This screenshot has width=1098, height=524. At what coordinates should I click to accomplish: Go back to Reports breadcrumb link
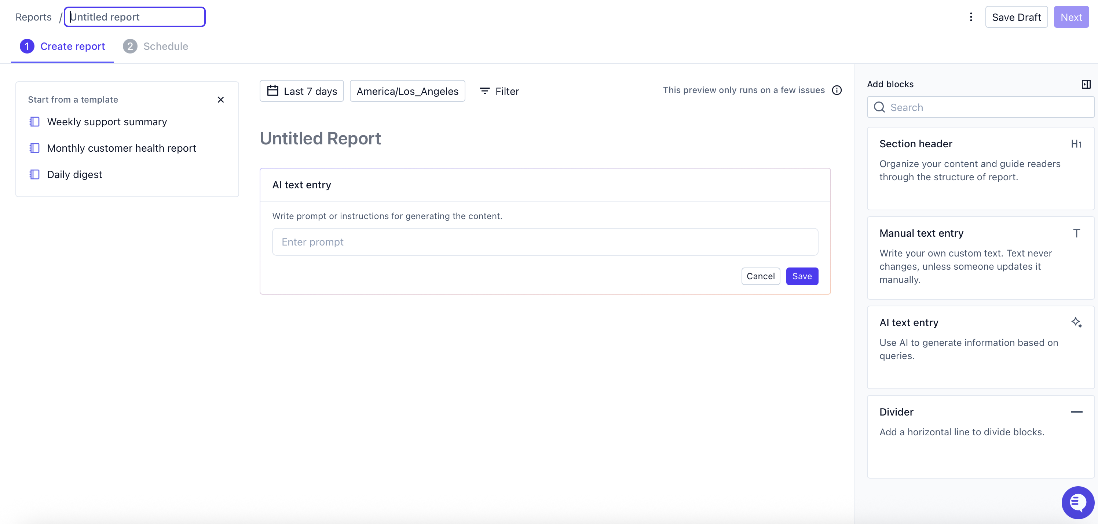click(x=33, y=17)
